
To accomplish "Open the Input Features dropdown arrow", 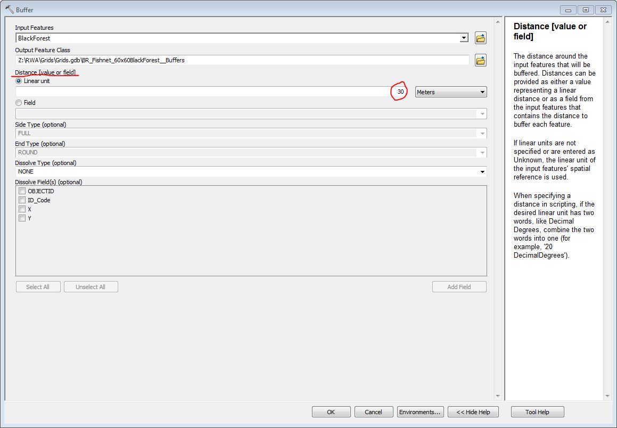I will pyautogui.click(x=464, y=38).
